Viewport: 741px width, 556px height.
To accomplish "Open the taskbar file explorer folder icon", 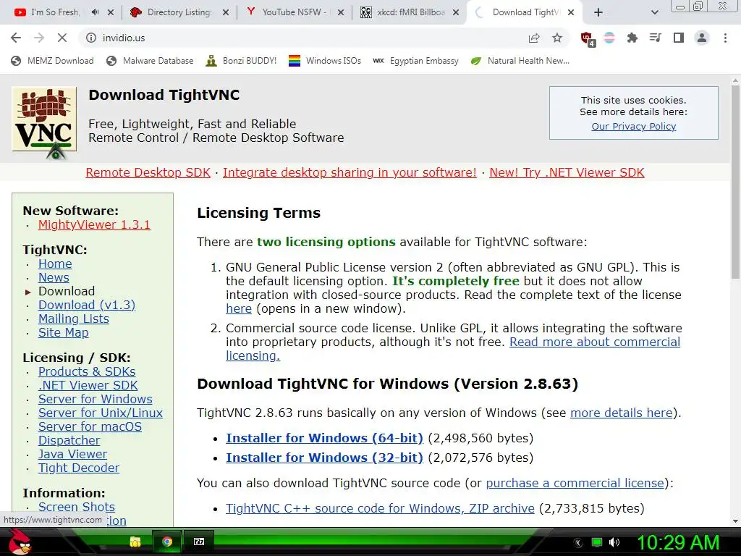I will click(x=135, y=542).
